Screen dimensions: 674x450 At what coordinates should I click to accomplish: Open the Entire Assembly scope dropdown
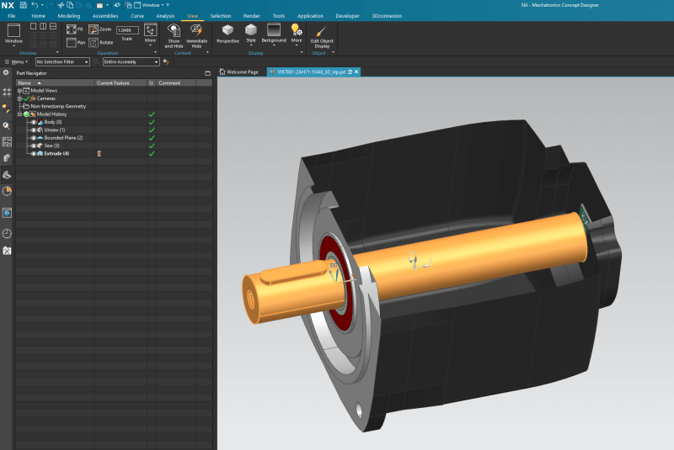pyautogui.click(x=131, y=61)
